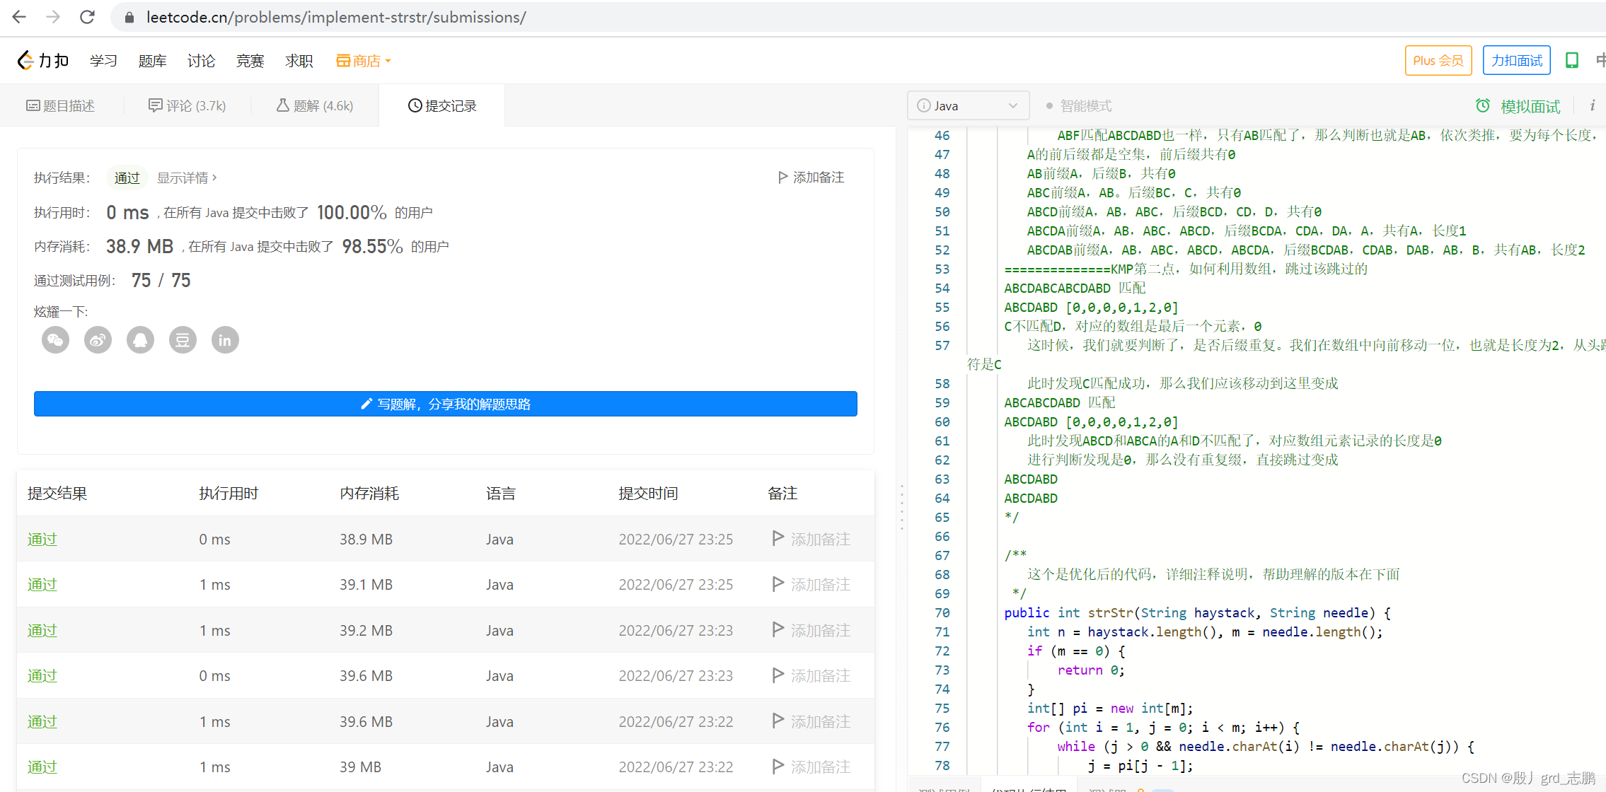The height and width of the screenshot is (792, 1606).
Task: Expand the 商店 store menu
Action: (x=364, y=61)
